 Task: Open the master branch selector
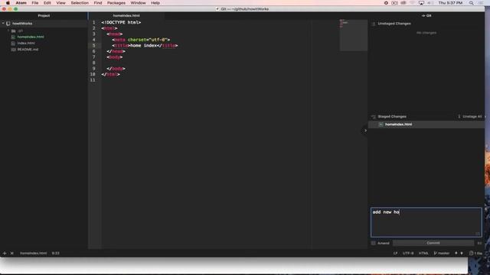click(441, 253)
